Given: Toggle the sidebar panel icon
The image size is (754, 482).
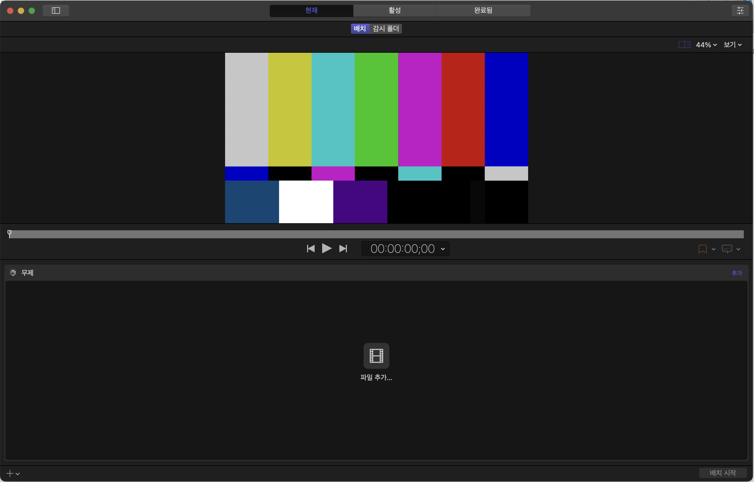Looking at the screenshot, I should (x=56, y=11).
